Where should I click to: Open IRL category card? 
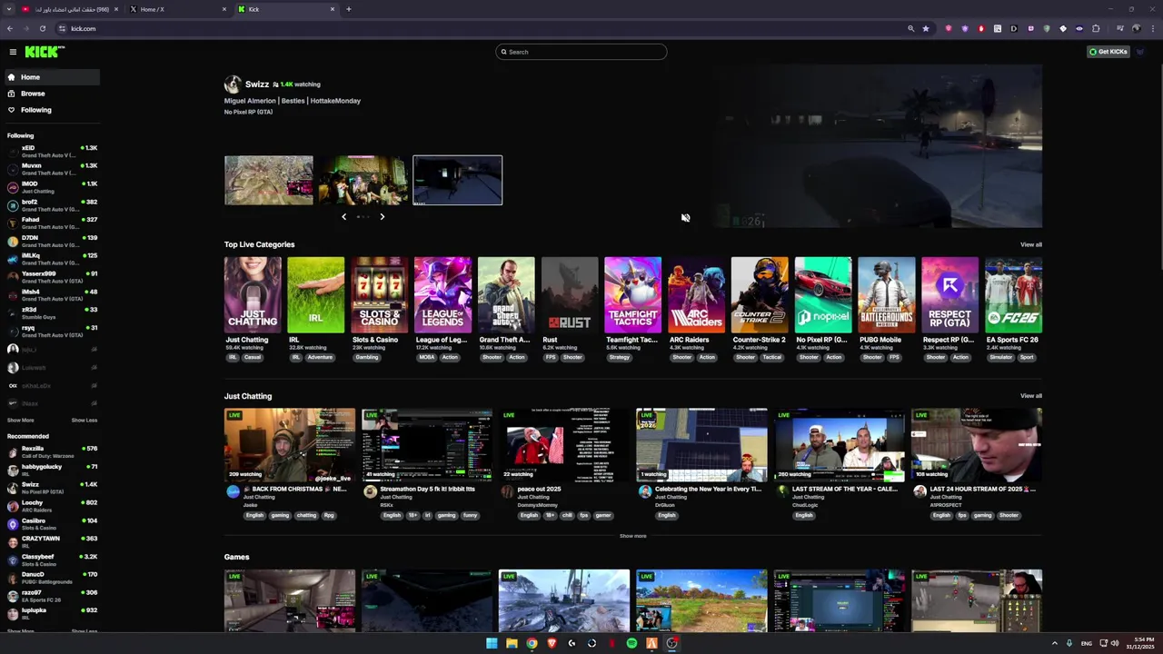(316, 295)
